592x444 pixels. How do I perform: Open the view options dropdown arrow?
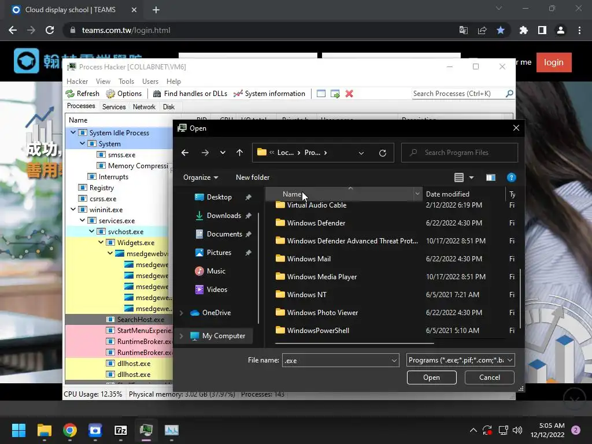[471, 177]
